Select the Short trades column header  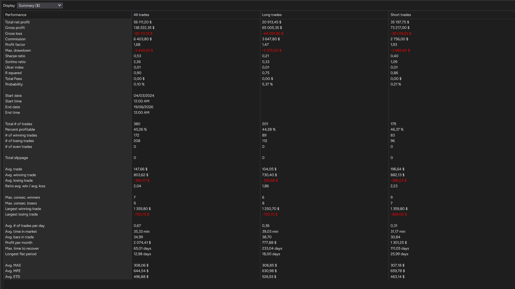point(400,15)
